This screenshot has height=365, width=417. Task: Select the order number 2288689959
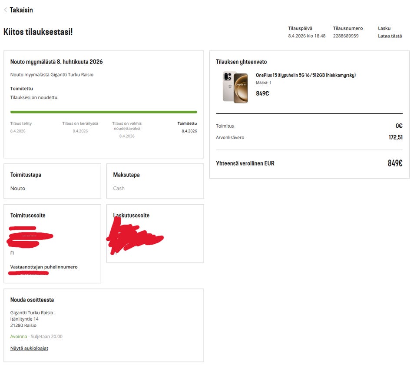(346, 36)
